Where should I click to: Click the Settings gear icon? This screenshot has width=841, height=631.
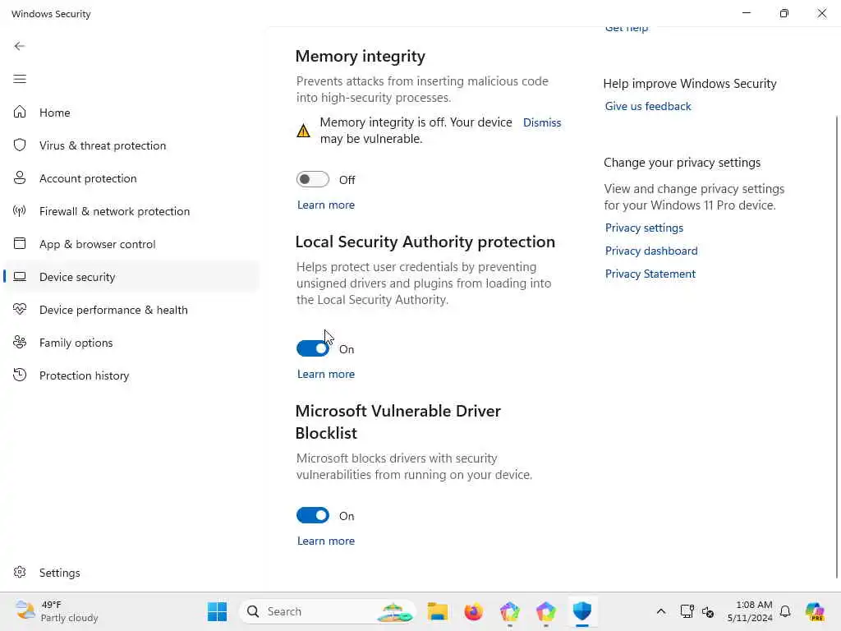[20, 573]
